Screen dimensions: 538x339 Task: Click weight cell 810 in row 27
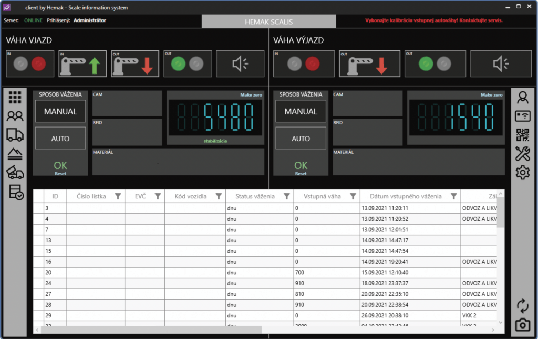327,294
